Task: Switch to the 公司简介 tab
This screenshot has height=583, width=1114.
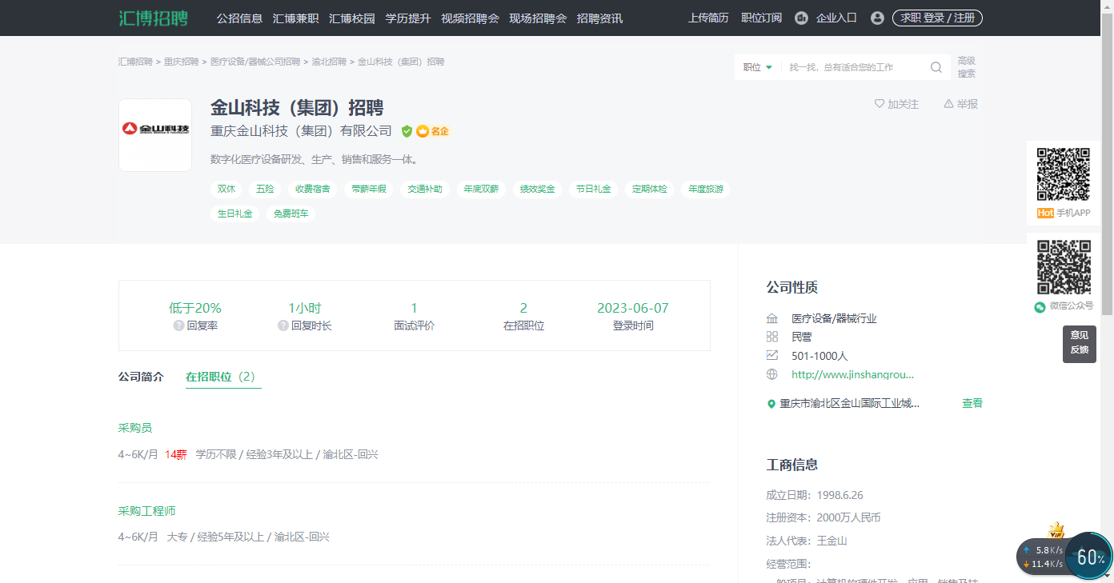Action: pyautogui.click(x=141, y=377)
